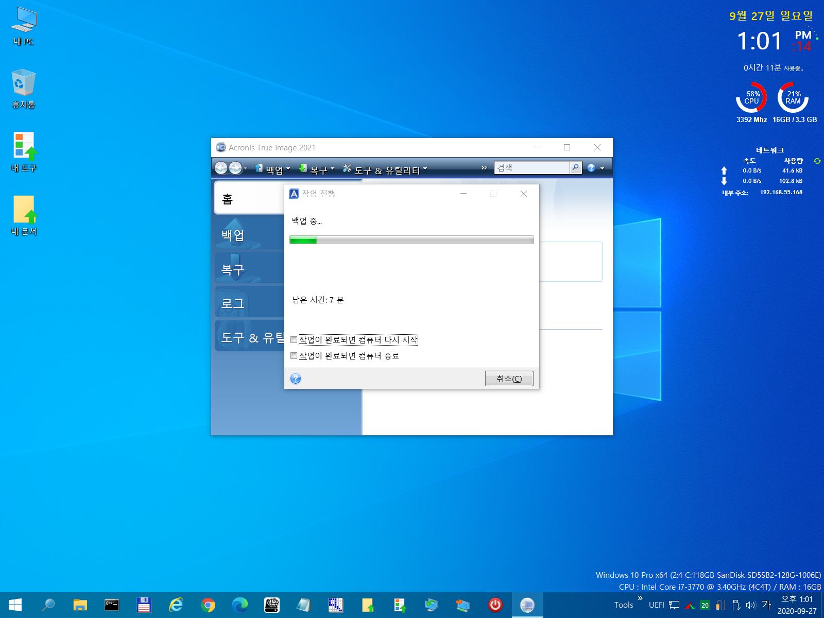Open the taskbar clock showing 오후 1:01
The image size is (824, 618).
pyautogui.click(x=797, y=605)
